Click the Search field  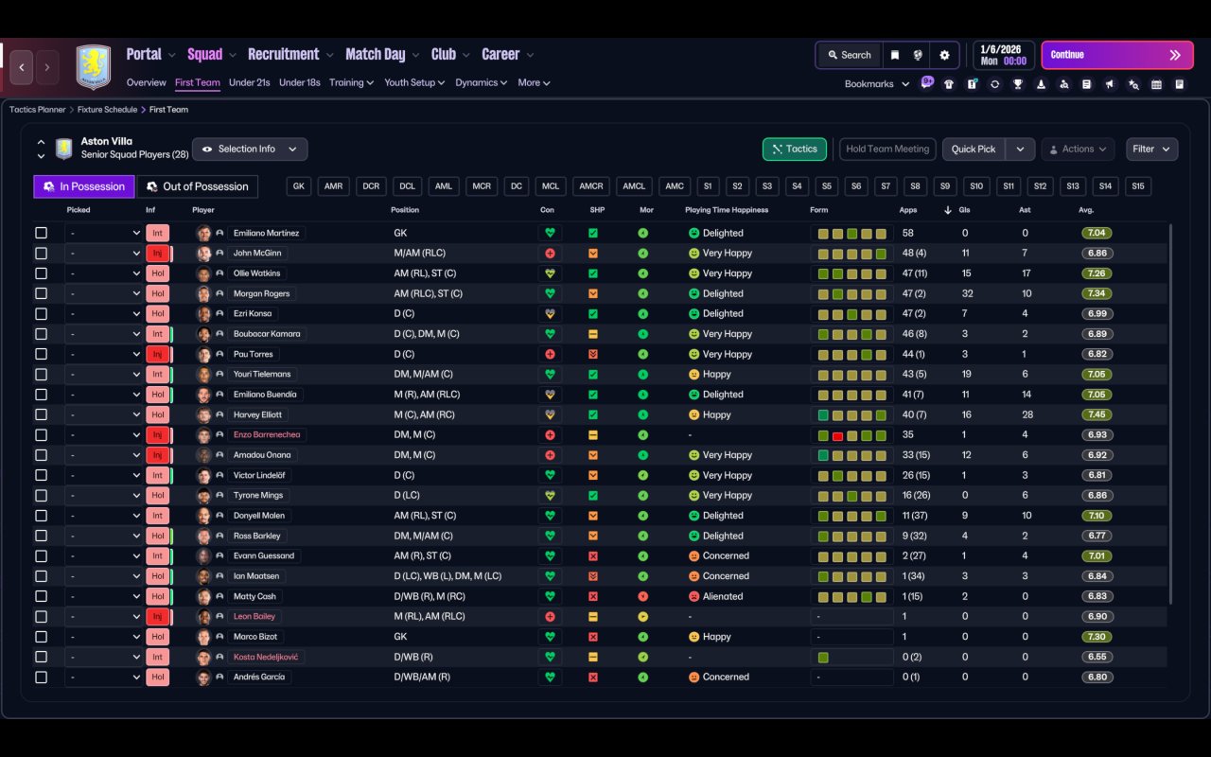pyautogui.click(x=849, y=55)
